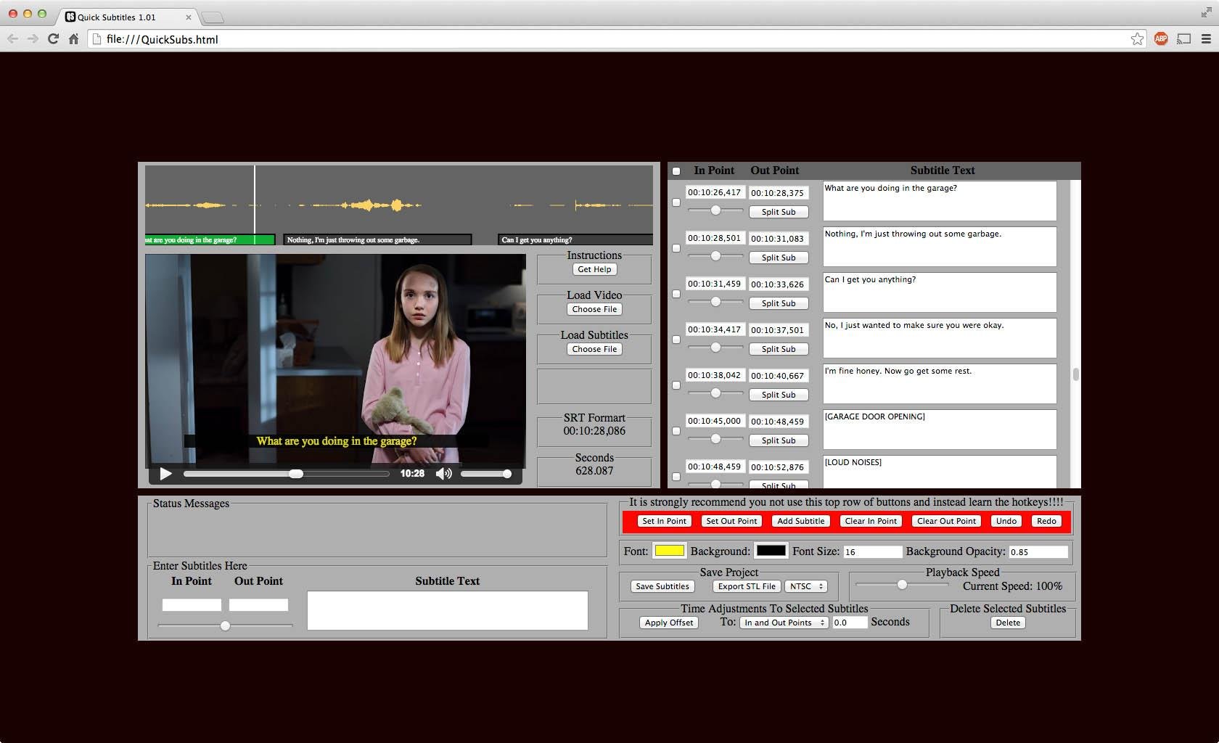Viewport: 1219px width, 743px height.
Task: Click Get Help under Instructions
Action: (594, 269)
